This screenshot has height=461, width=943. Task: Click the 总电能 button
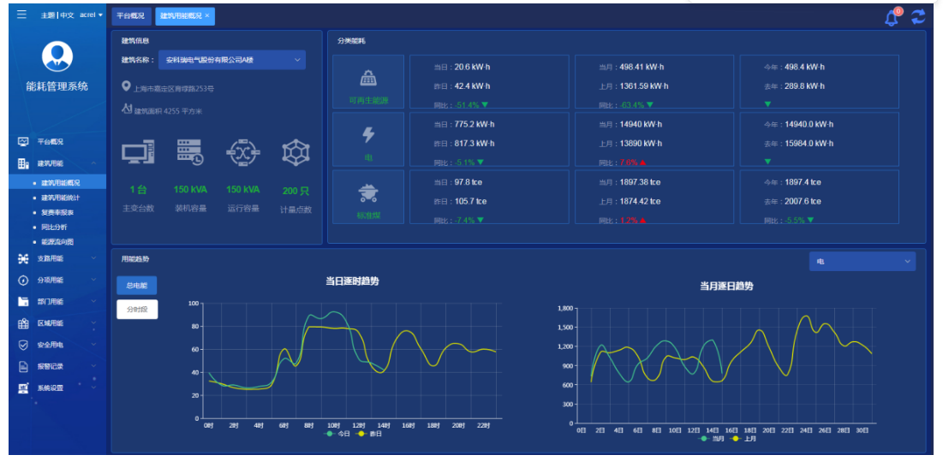pos(137,286)
